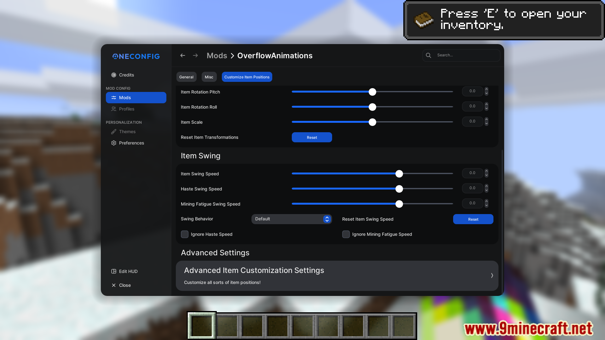Click Haste Swing Speed value field
The image size is (605, 340).
click(473, 188)
